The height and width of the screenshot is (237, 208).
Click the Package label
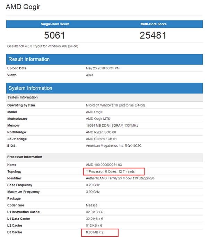(14, 198)
